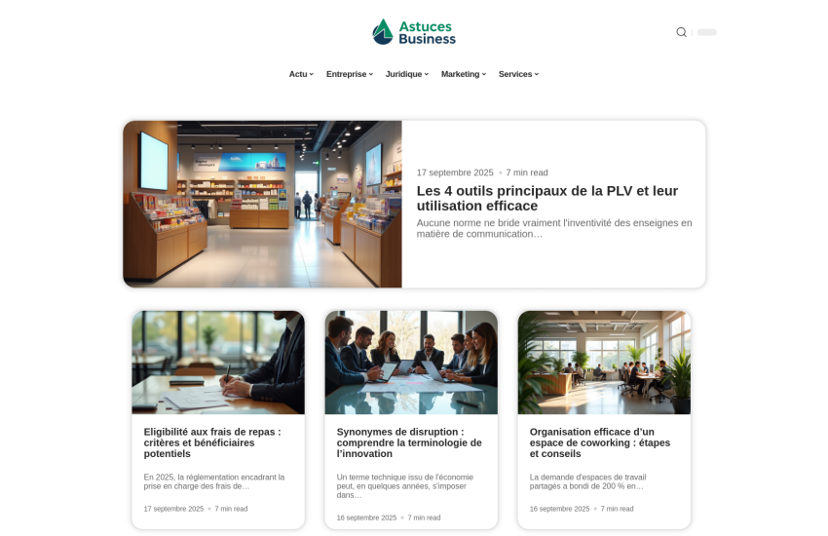Image resolution: width=828 pixels, height=536 pixels.
Task: Expand the Entreprise dropdown chevron
Action: [x=371, y=74]
